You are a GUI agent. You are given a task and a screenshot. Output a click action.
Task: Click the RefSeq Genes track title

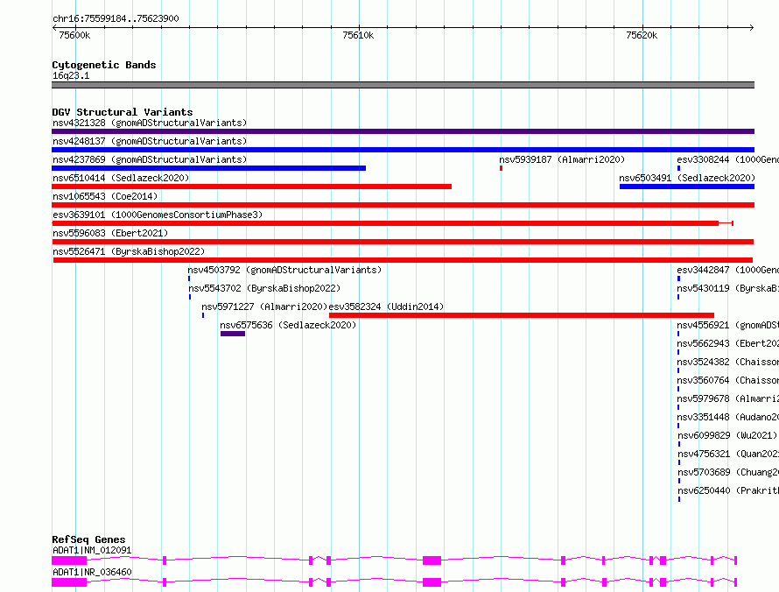[x=88, y=539]
